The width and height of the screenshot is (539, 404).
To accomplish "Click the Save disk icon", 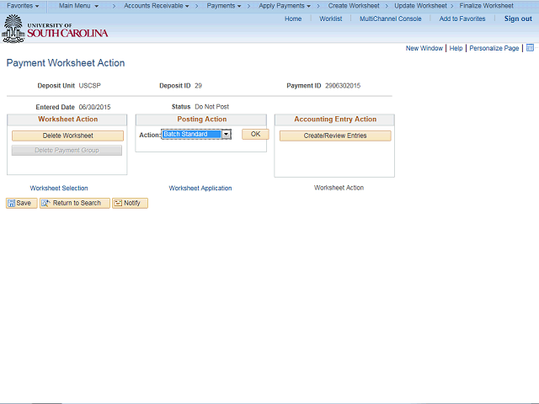I will pos(11,203).
